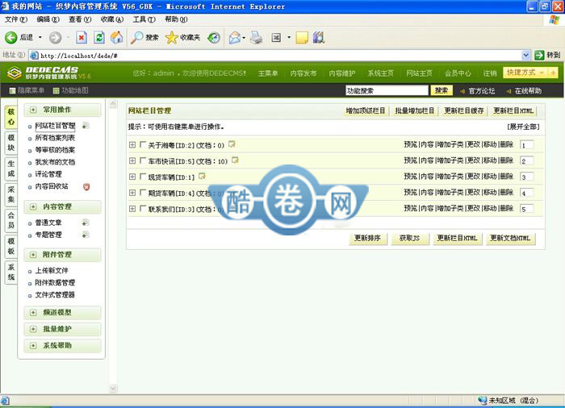Click 注销 in the top navigation
This screenshot has height=408, width=565.
[x=490, y=73]
